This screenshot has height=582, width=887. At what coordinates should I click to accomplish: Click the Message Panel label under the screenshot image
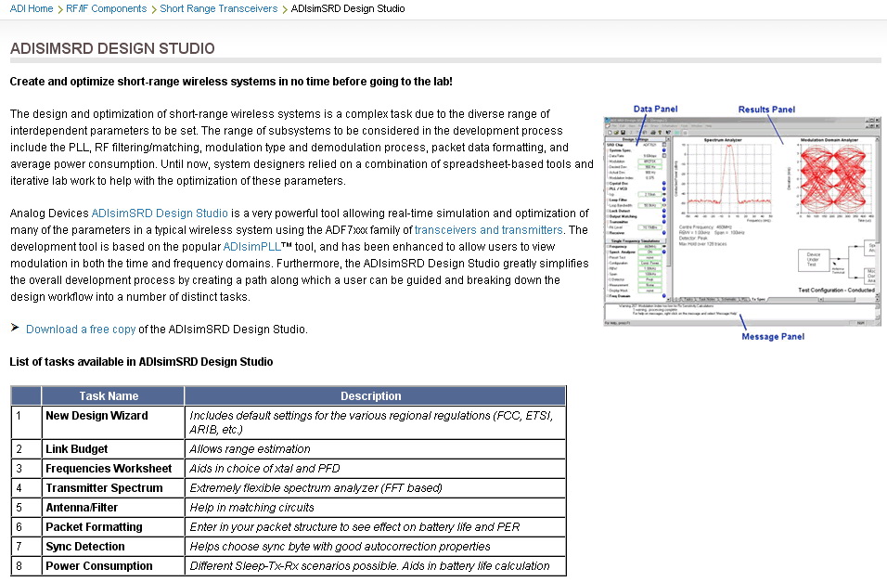(773, 336)
